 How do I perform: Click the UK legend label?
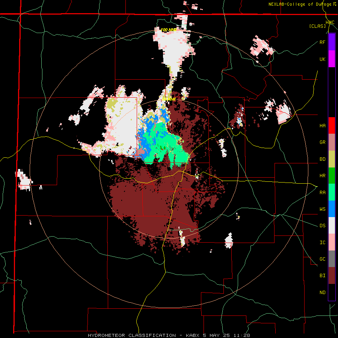click(322, 59)
